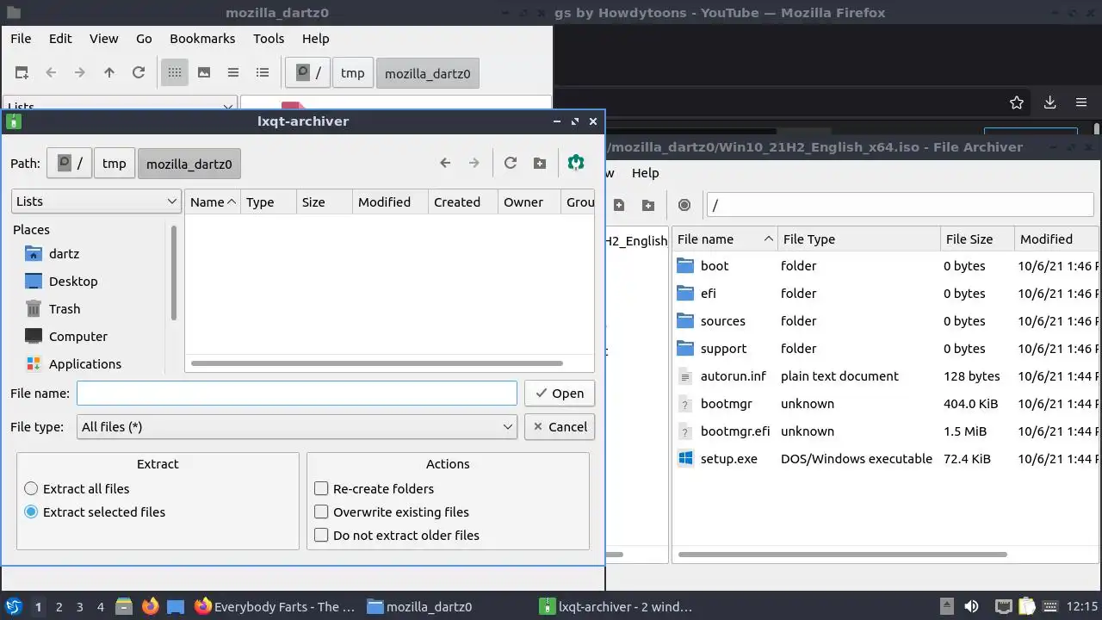Screen dimensions: 1102x620
Task: Open Edit menu in file manager
Action: point(60,38)
